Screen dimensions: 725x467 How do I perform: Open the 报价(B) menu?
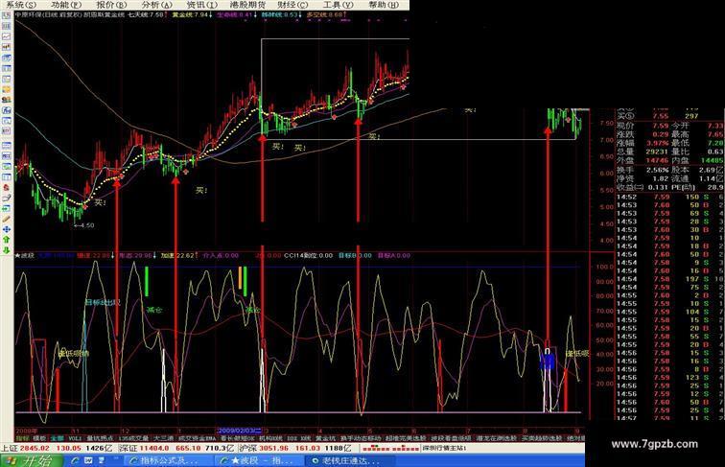[111, 5]
